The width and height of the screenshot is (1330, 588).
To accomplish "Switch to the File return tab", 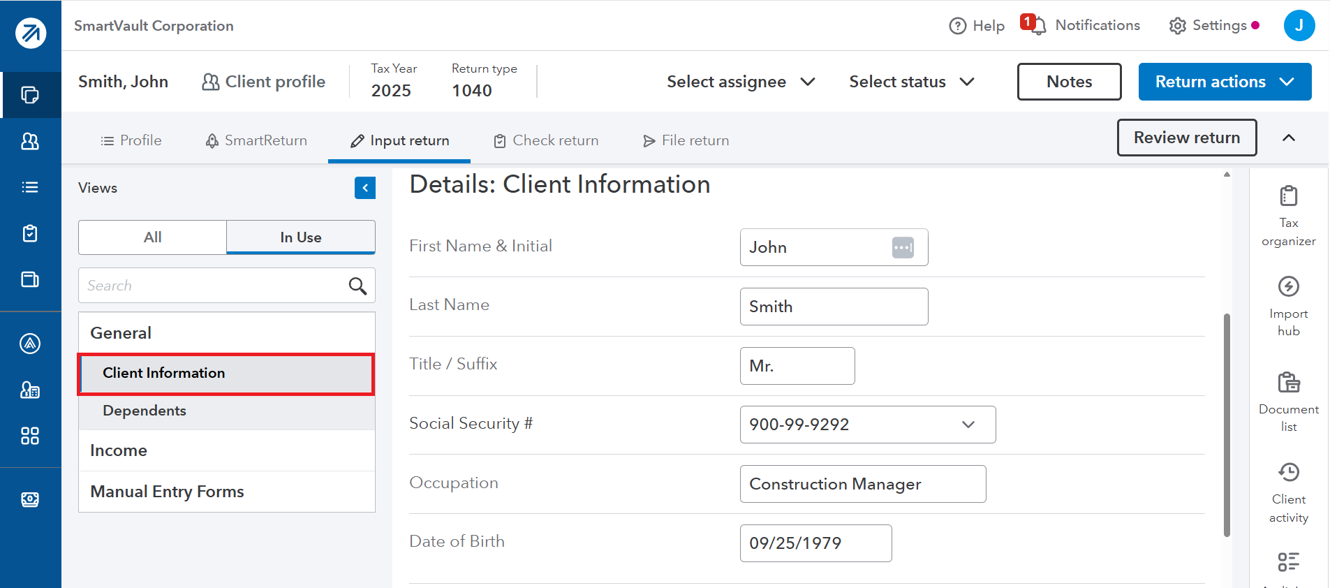I will (686, 140).
